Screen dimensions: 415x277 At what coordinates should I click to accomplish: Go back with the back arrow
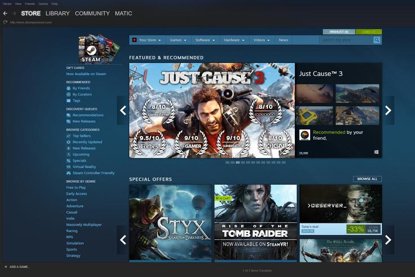(5, 13)
